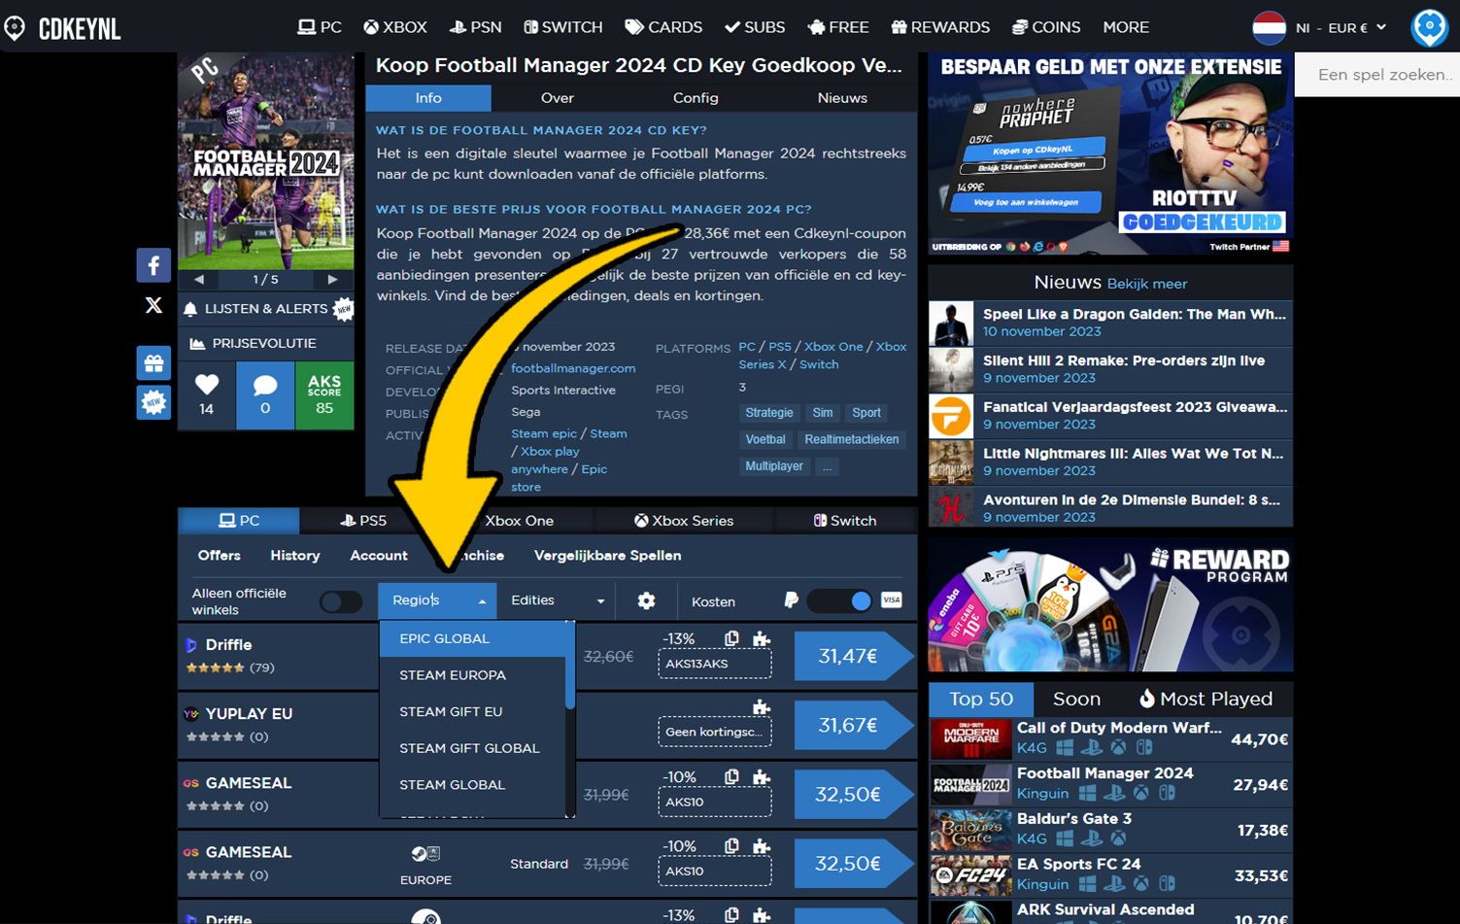Switch to the Xbox Series platform tab

pos(684,521)
